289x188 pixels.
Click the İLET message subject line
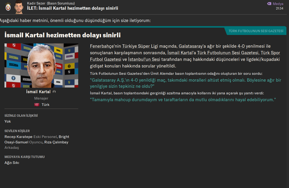tap(73, 8)
